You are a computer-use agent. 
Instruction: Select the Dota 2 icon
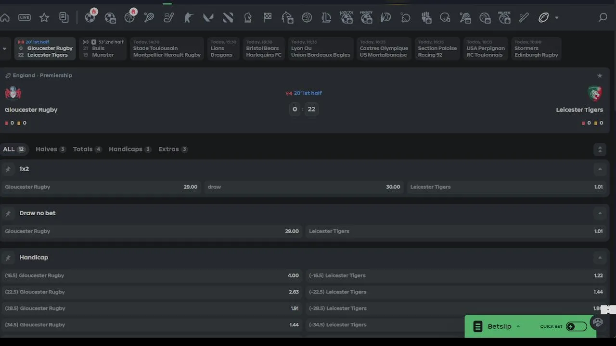point(228,18)
